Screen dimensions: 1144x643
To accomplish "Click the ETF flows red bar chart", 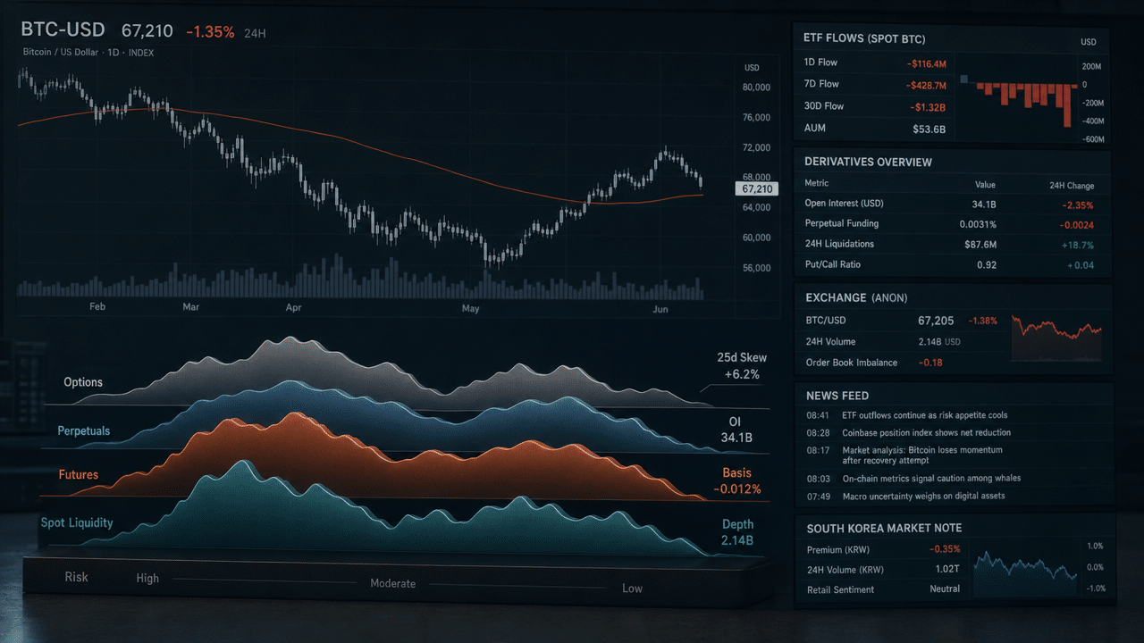I will (1018, 100).
